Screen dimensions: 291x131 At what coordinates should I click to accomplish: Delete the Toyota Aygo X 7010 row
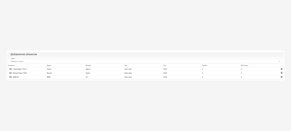click(x=282, y=69)
